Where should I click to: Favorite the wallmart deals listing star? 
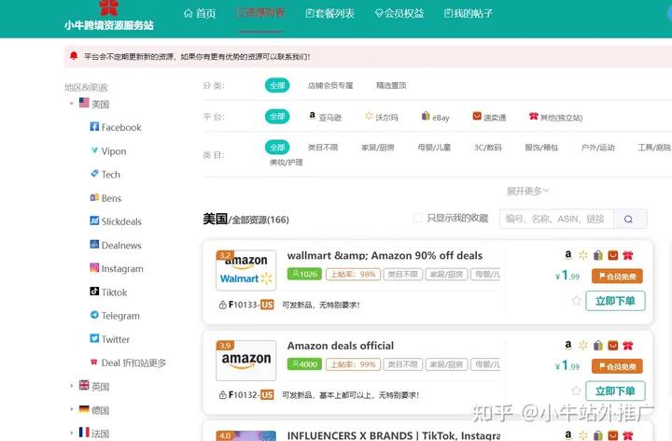coord(576,300)
